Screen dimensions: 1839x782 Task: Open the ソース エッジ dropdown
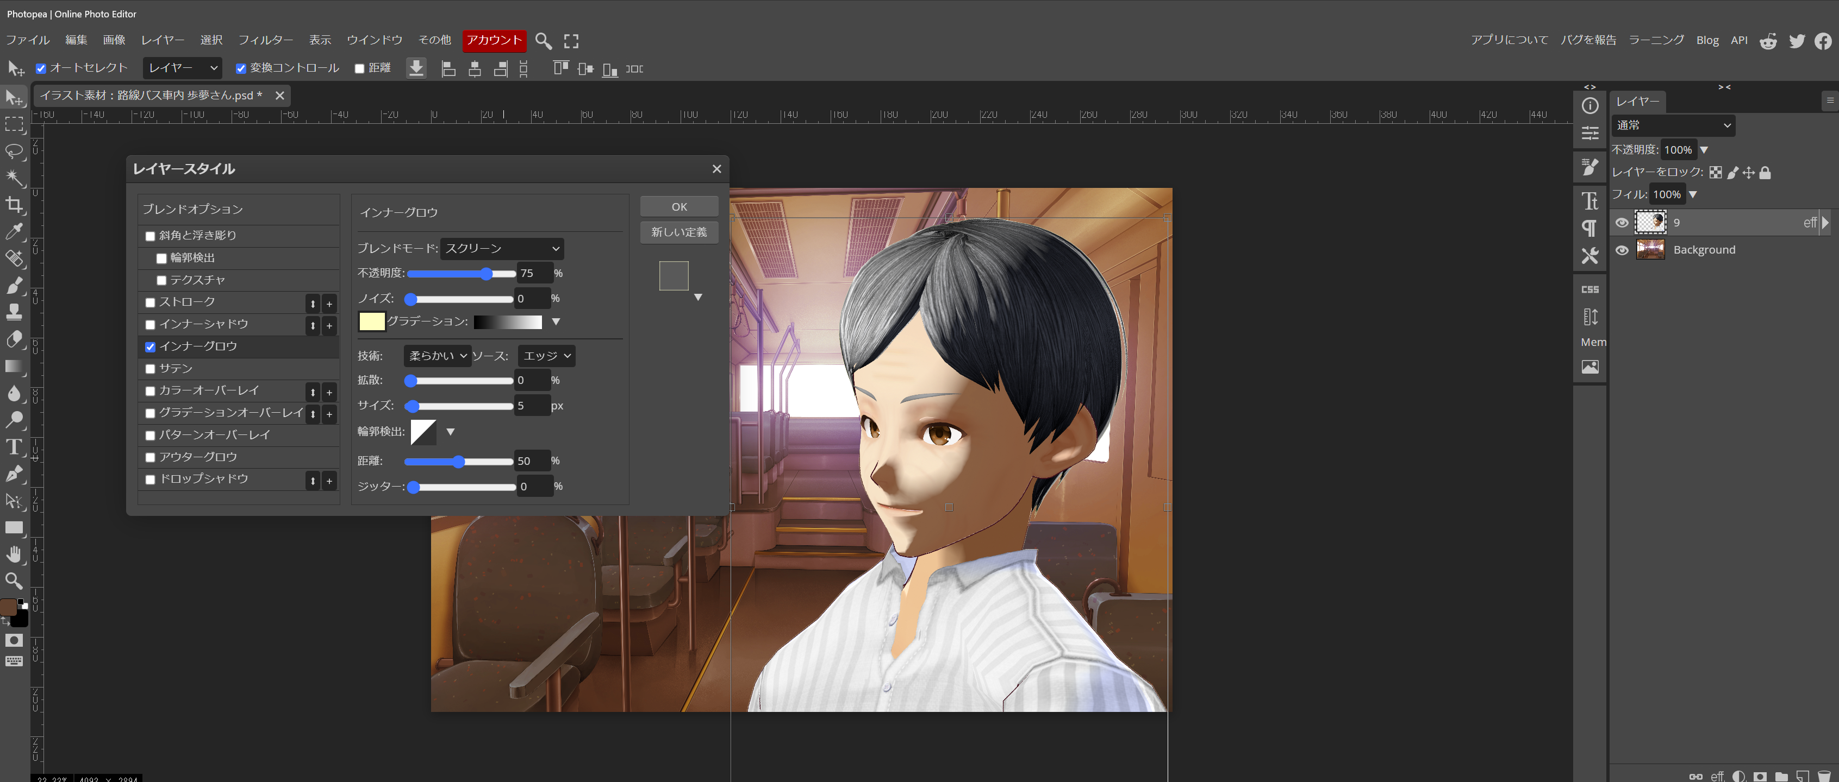coord(547,355)
